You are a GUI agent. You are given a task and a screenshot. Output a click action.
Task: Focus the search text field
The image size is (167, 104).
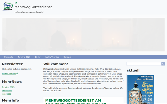144,64
